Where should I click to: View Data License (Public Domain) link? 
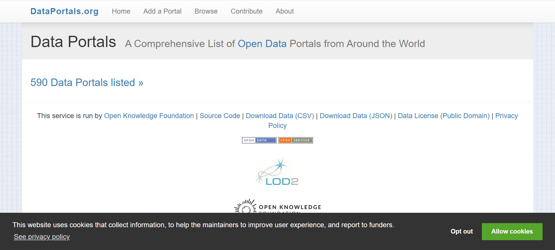(x=443, y=116)
